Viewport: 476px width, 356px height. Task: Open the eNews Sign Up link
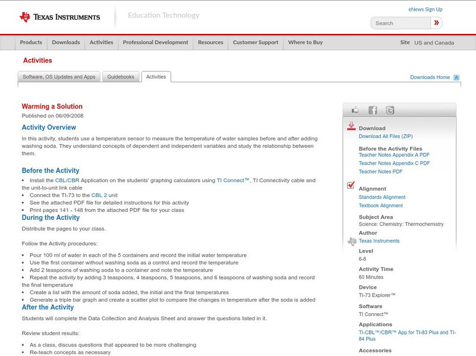pos(425,10)
